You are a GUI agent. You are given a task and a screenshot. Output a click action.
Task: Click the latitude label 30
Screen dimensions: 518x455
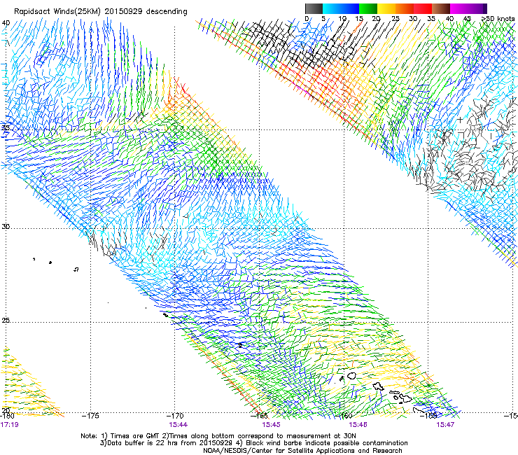[6, 227]
